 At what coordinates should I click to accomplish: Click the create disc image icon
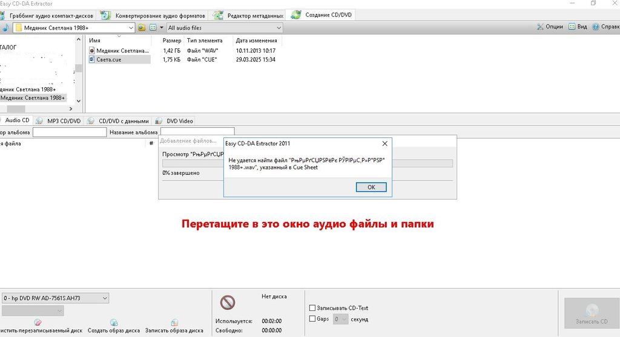114,322
